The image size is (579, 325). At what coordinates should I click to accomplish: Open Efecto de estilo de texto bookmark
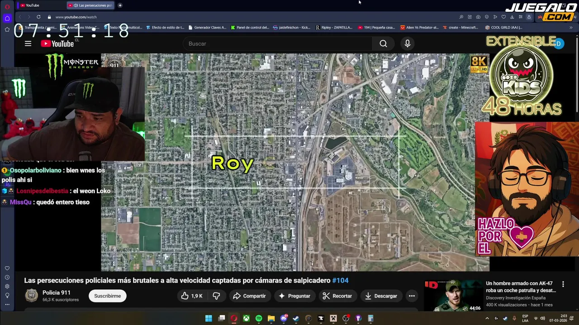(x=165, y=28)
